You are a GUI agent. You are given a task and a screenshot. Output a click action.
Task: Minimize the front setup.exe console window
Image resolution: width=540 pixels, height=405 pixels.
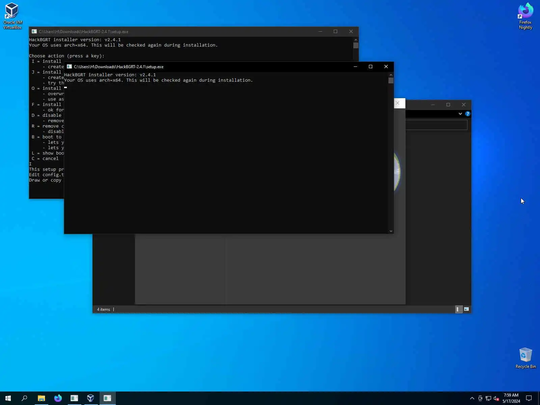pyautogui.click(x=355, y=66)
